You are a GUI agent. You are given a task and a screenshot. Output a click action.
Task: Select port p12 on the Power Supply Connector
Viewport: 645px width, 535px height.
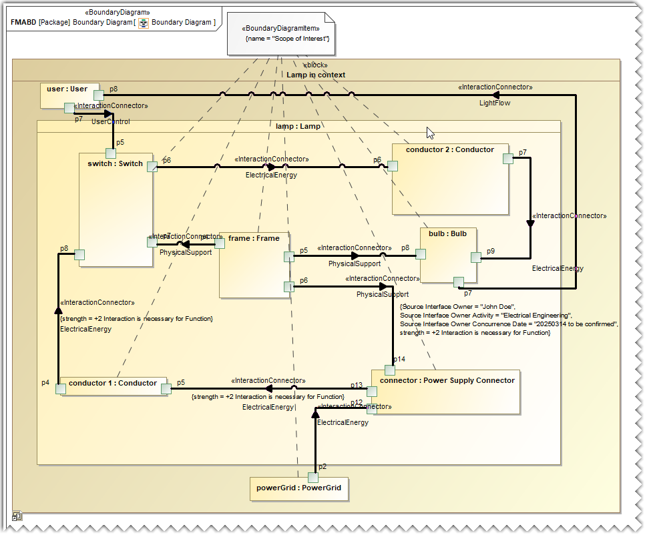[372, 408]
